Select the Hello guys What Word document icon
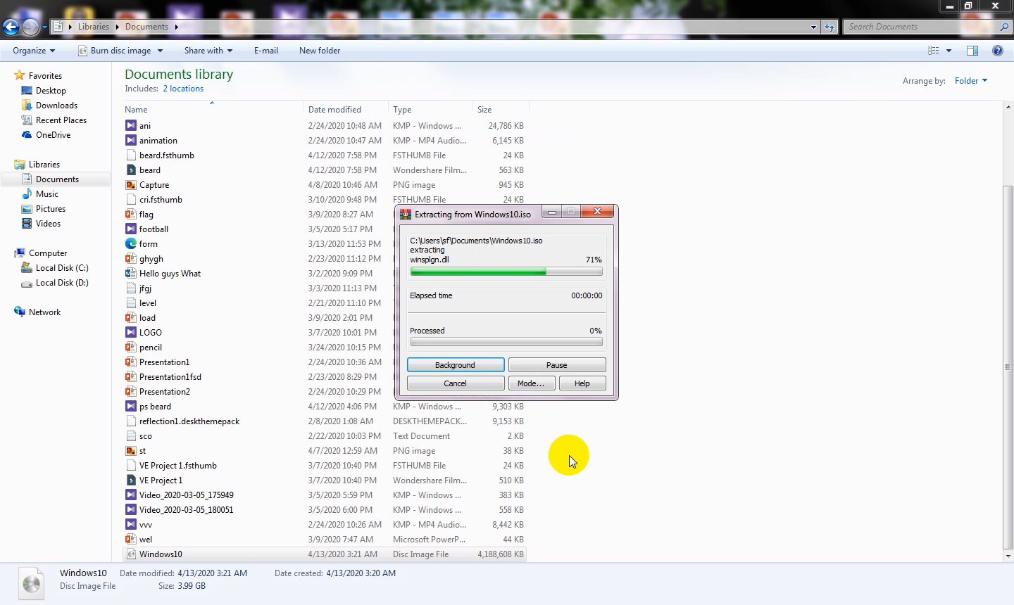1014x605 pixels. (x=131, y=274)
